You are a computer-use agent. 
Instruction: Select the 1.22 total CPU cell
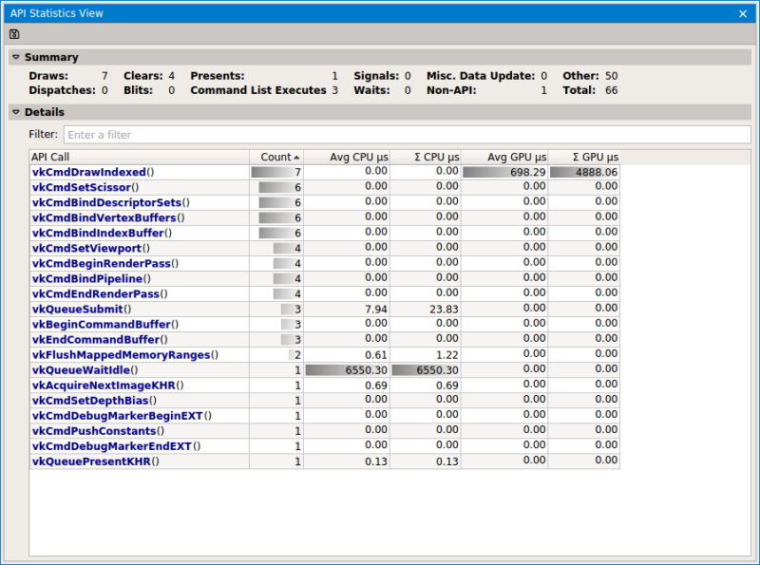(x=425, y=355)
